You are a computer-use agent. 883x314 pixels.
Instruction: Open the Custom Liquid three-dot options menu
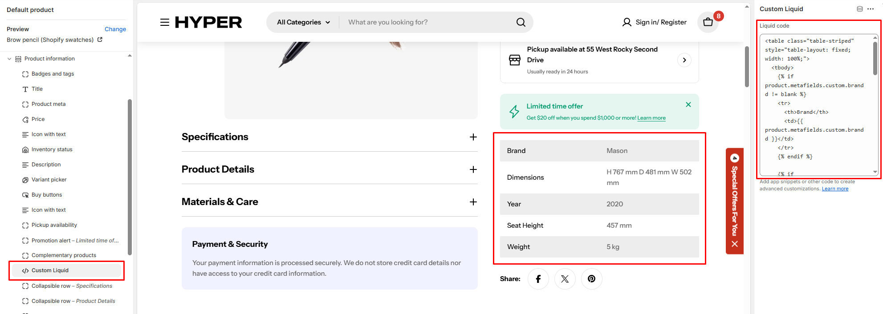click(x=871, y=9)
